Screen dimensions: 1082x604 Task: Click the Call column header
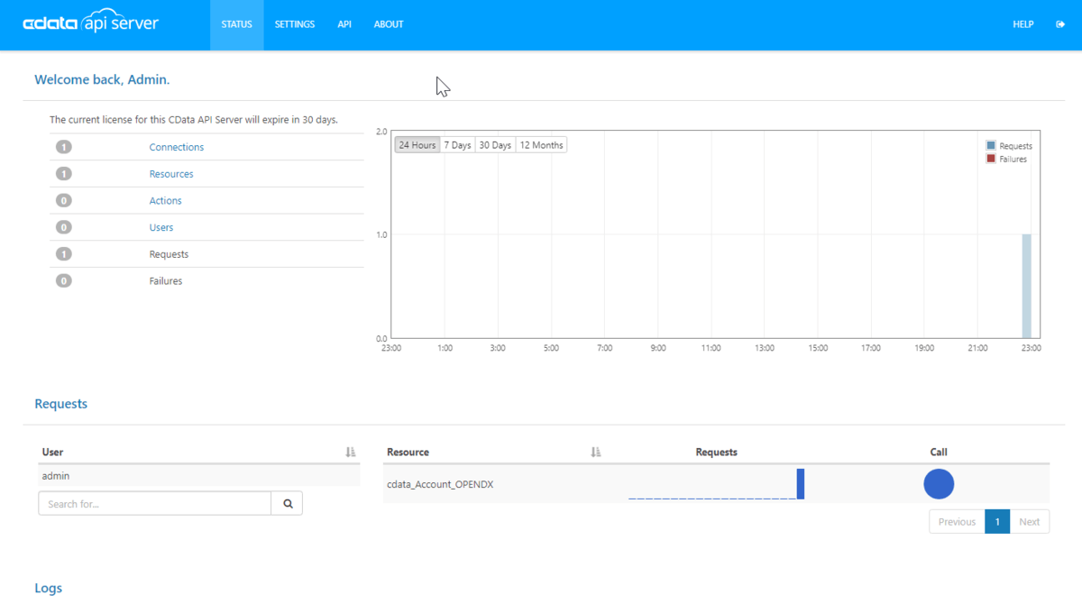[x=939, y=452]
